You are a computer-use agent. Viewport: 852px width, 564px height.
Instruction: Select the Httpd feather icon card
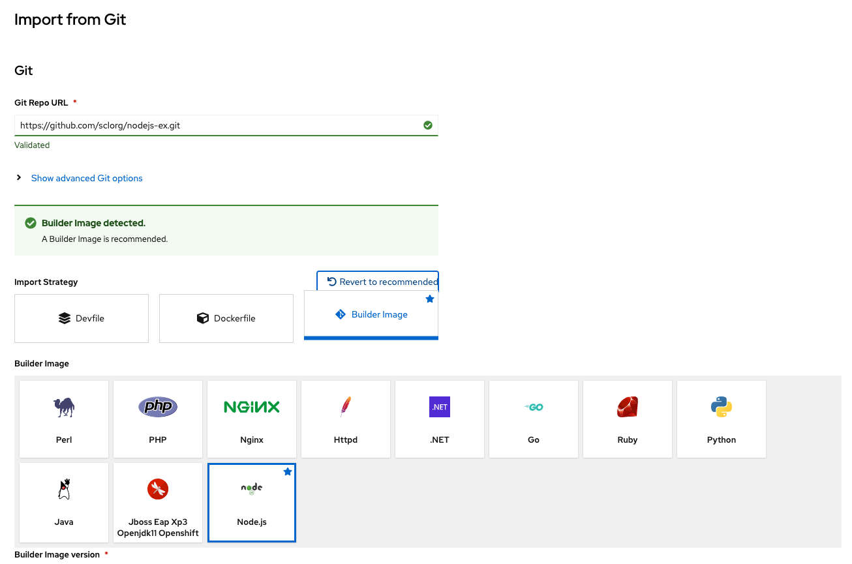(346, 419)
